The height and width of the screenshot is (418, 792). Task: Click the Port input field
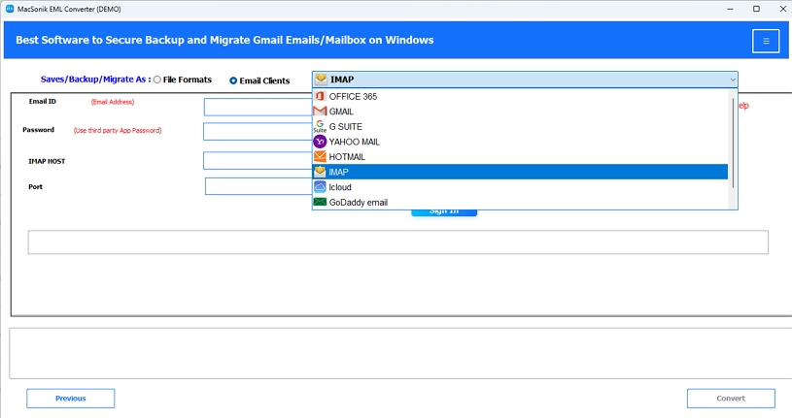[x=258, y=186]
